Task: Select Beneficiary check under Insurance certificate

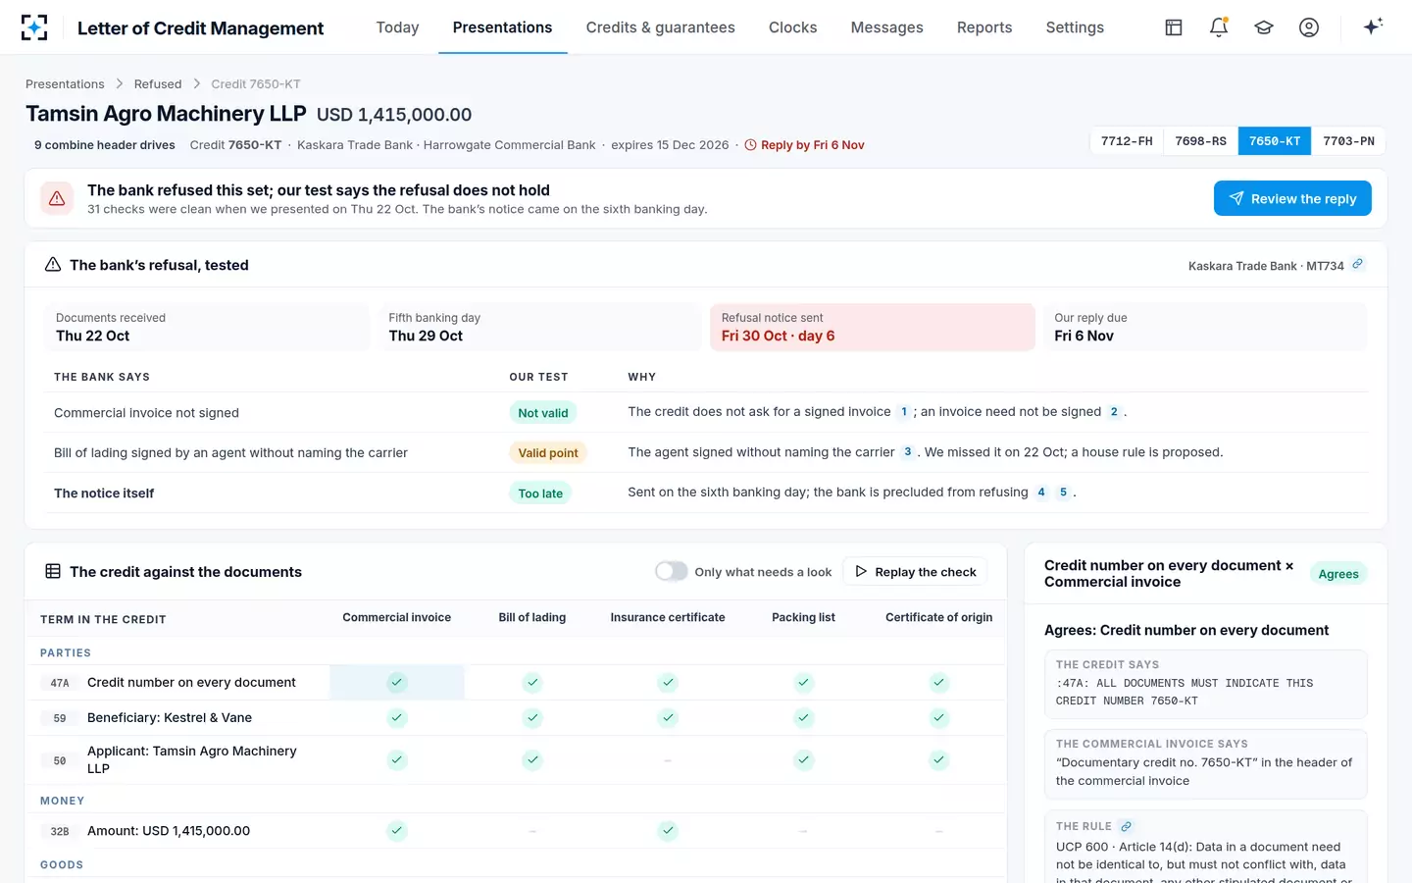Action: pos(668,718)
